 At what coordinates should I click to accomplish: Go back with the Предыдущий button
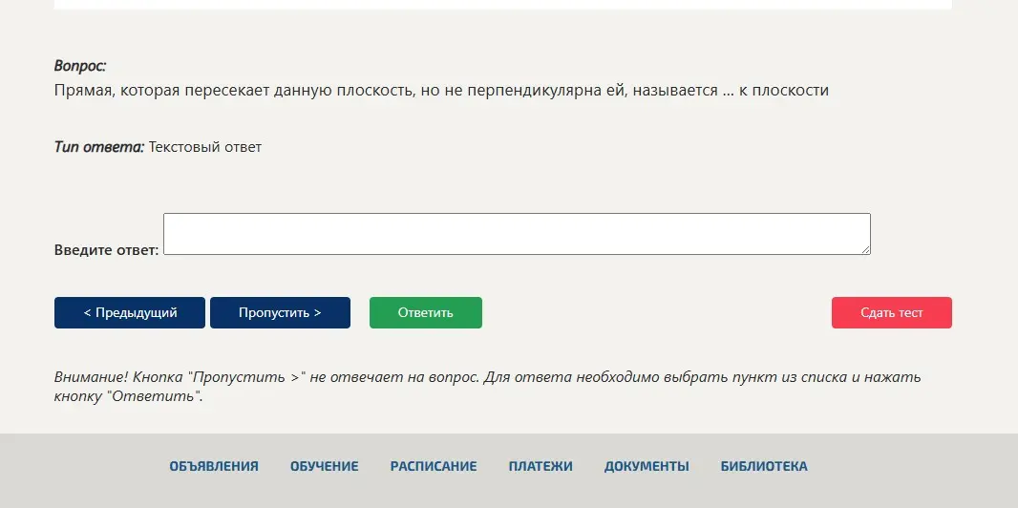pyautogui.click(x=130, y=312)
